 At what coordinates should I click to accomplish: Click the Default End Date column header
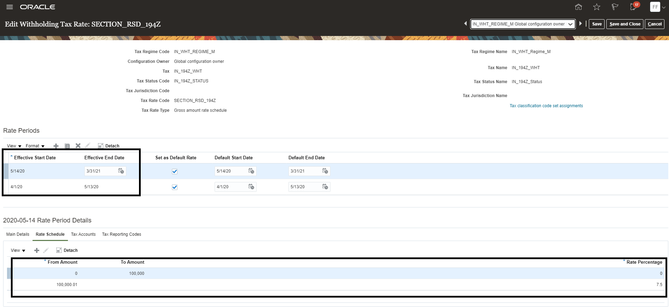pos(307,158)
